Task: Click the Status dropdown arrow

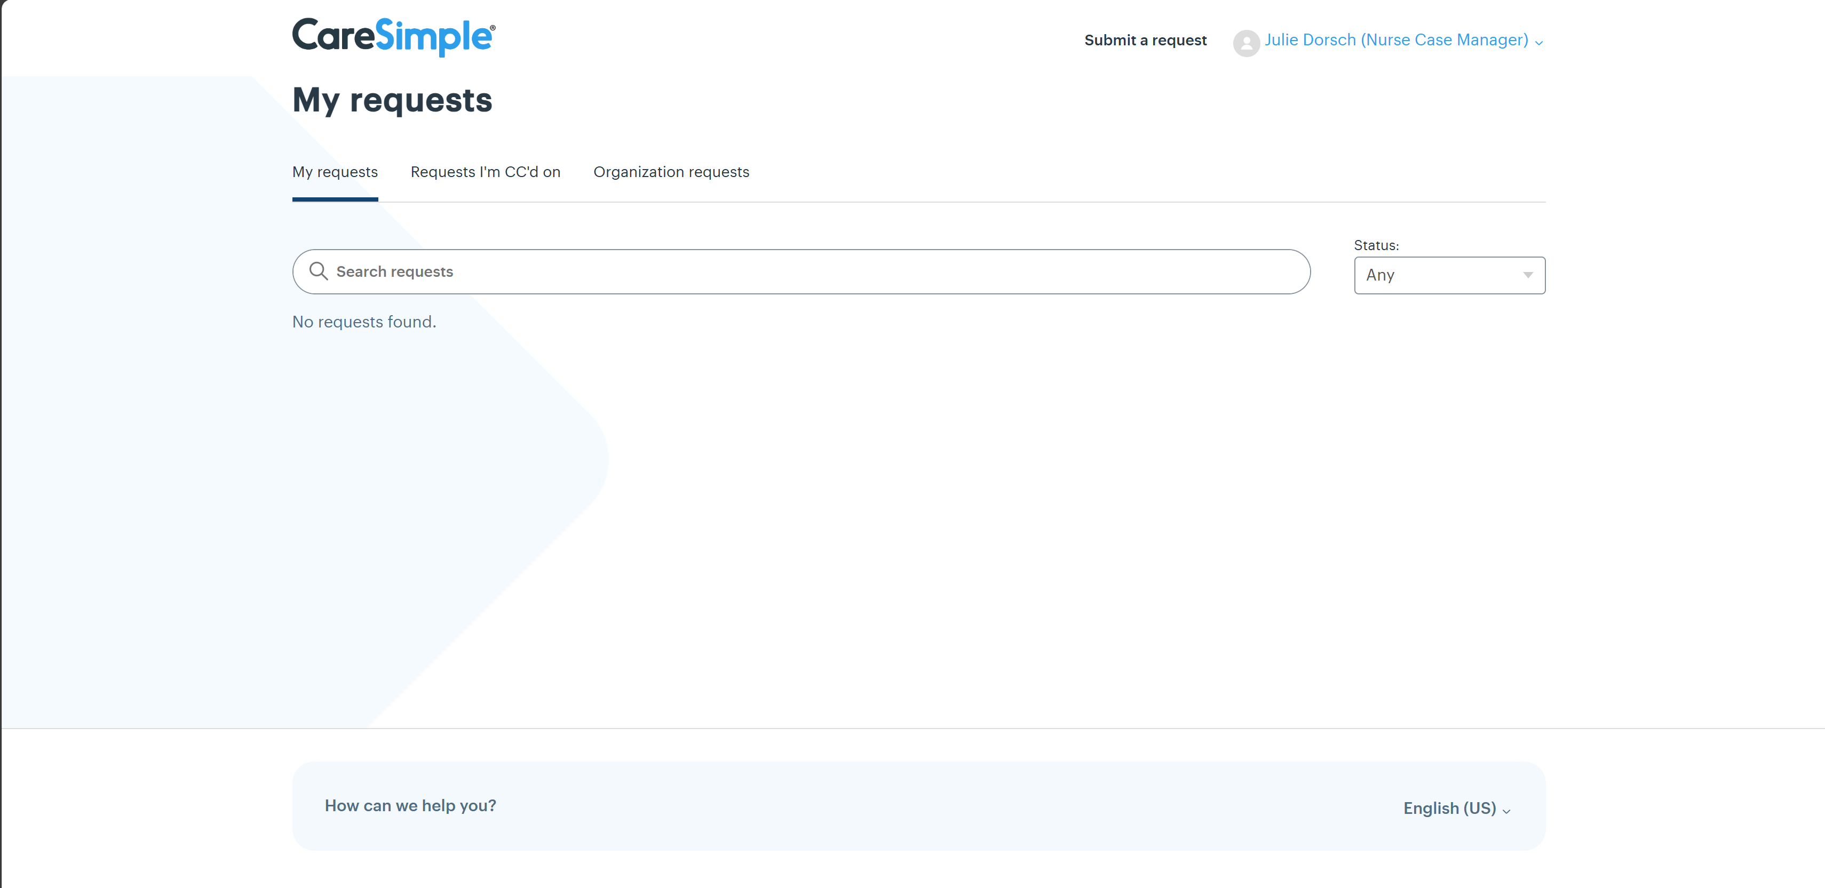Action: point(1527,275)
